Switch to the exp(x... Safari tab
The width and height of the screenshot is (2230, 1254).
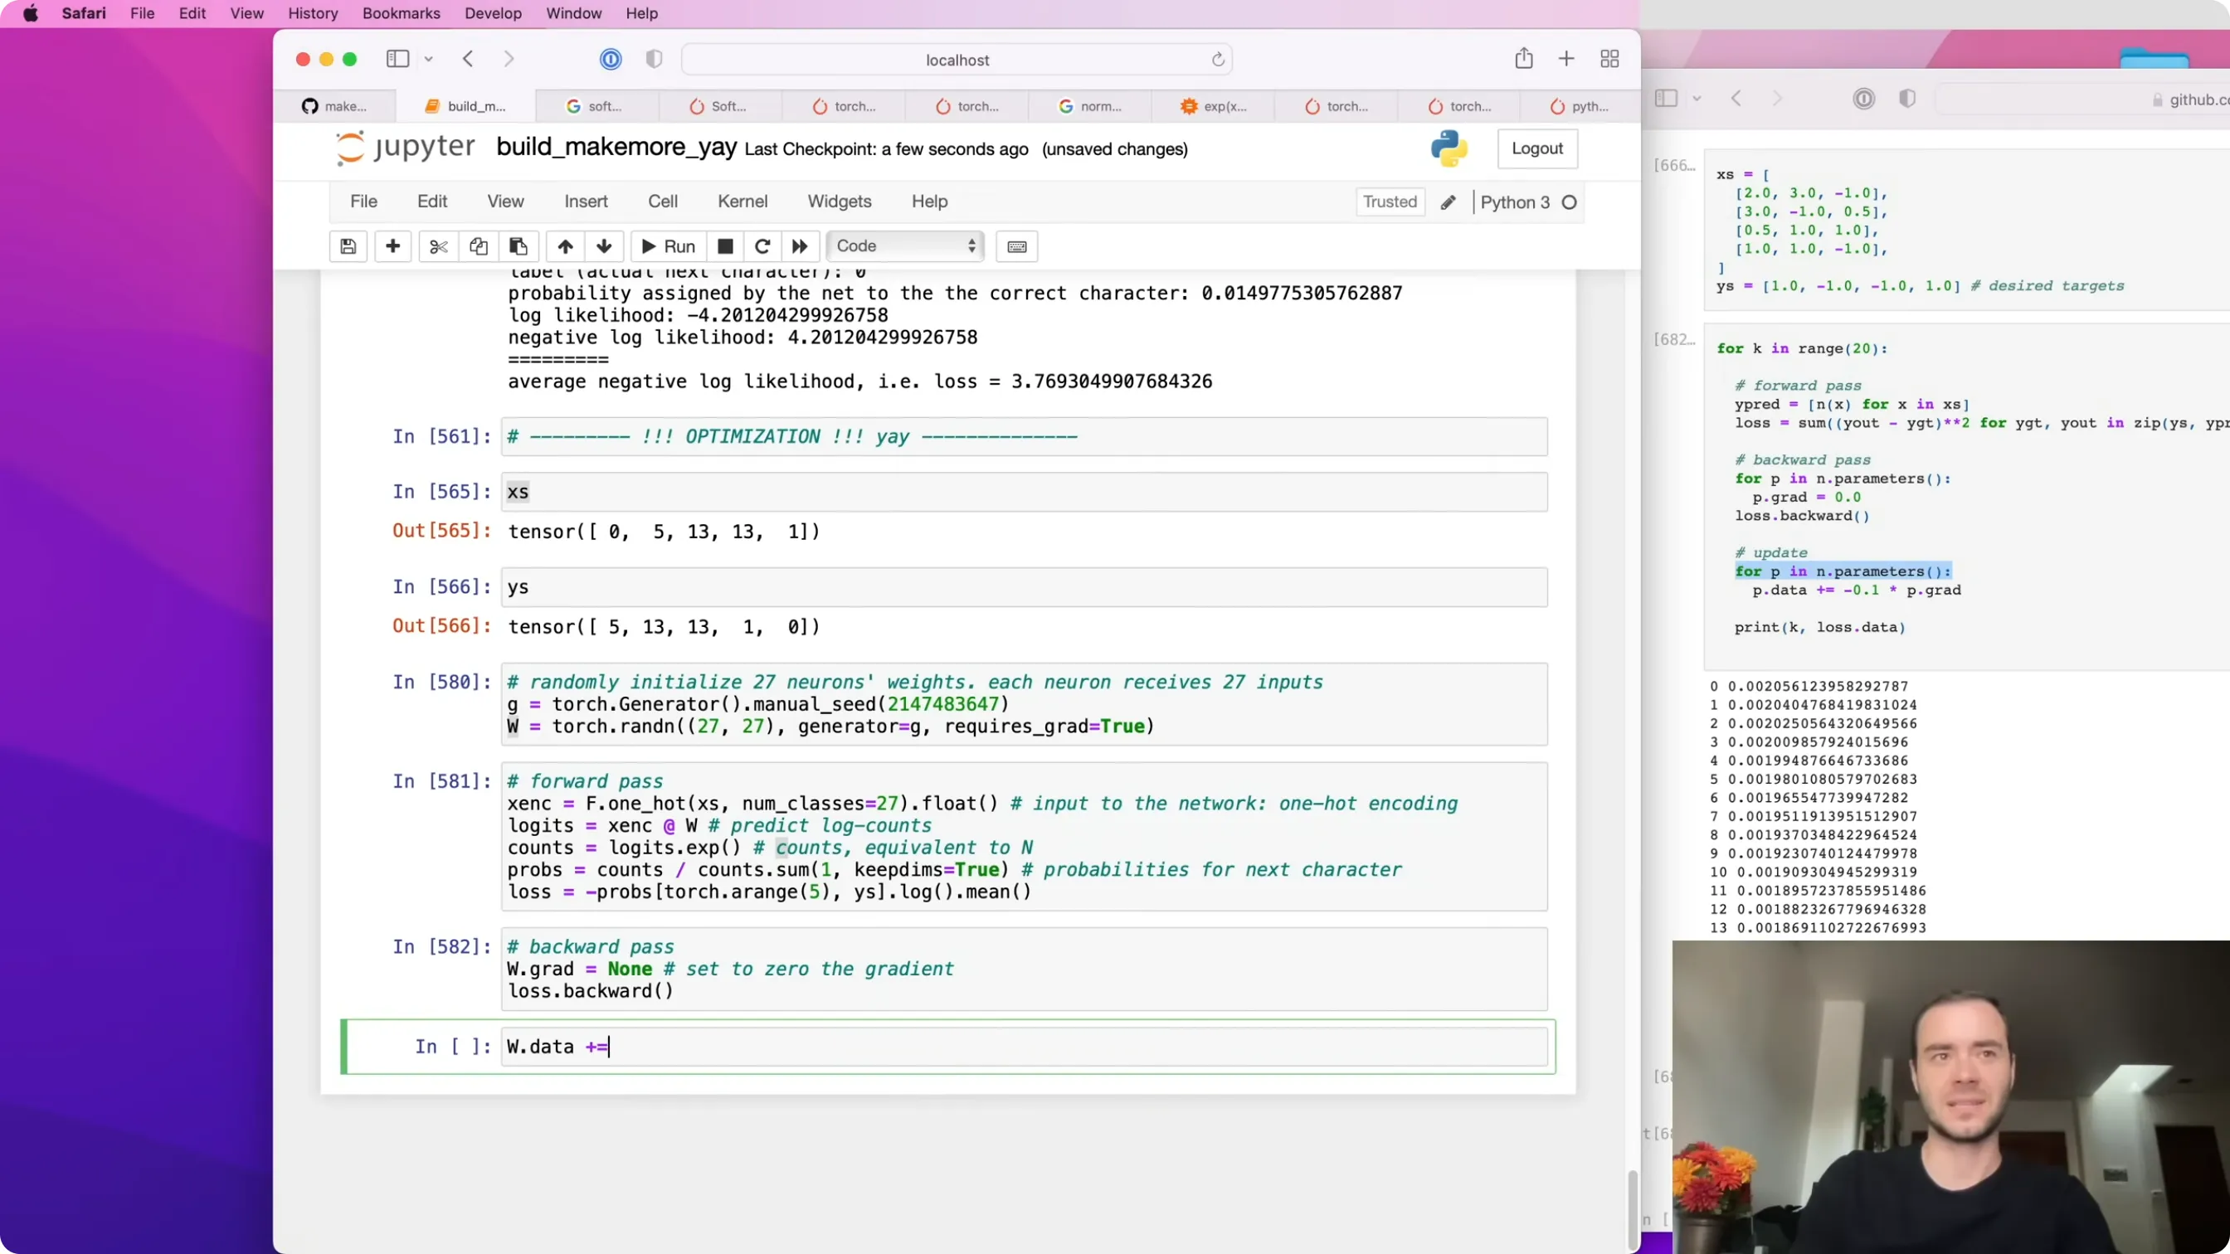point(1214,106)
